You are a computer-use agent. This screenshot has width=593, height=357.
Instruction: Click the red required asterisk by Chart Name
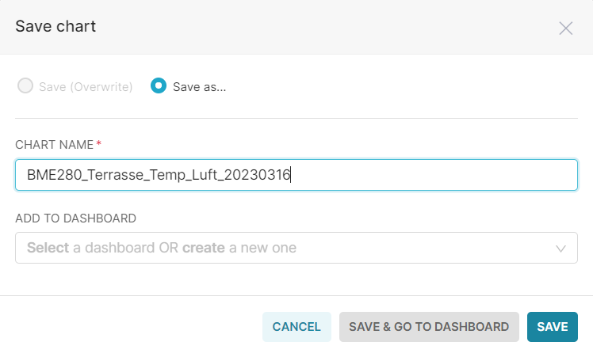click(99, 143)
